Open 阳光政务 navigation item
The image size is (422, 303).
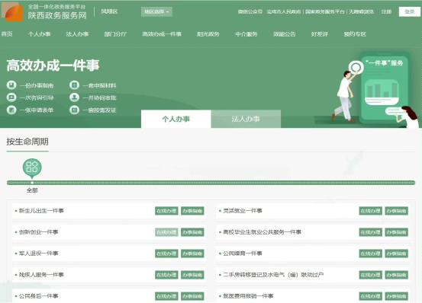tap(208, 34)
